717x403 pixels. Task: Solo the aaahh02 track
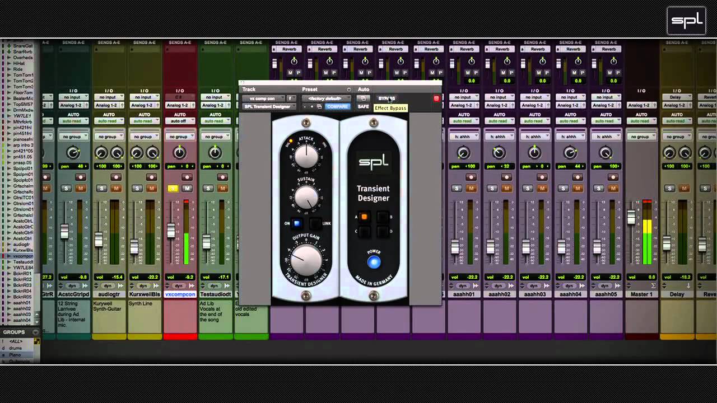(493, 188)
